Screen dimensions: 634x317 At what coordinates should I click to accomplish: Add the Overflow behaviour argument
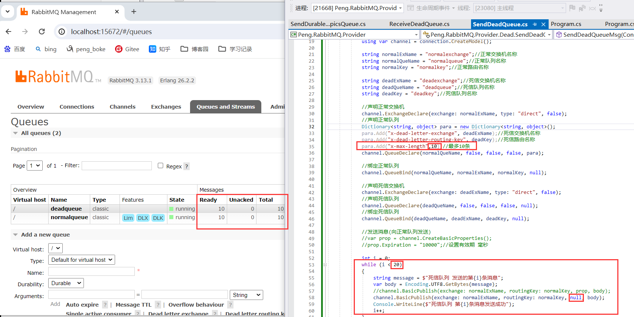coord(196,305)
